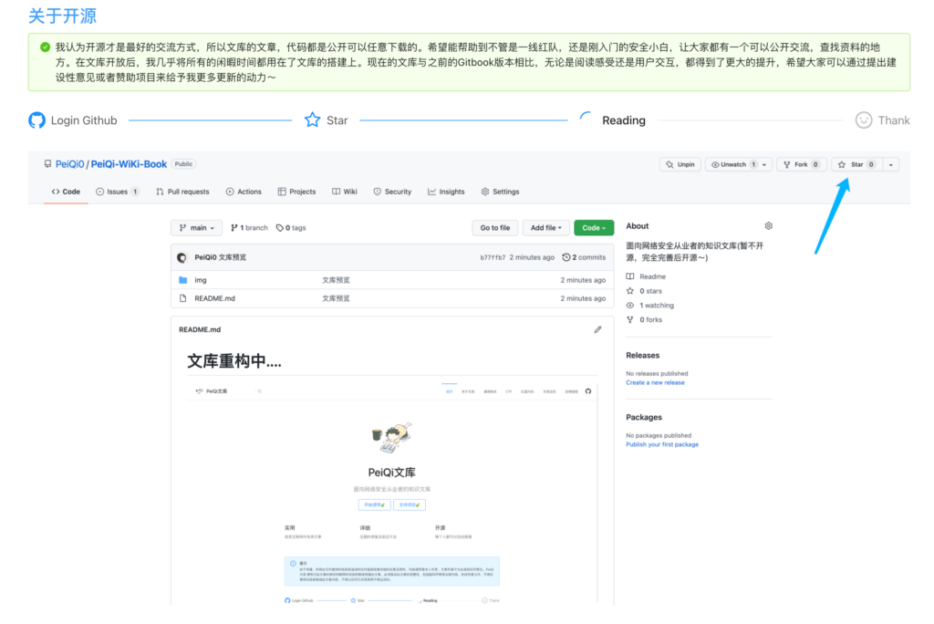934x624 pixels.
Task: Unwatch the repository
Action: [737, 164]
